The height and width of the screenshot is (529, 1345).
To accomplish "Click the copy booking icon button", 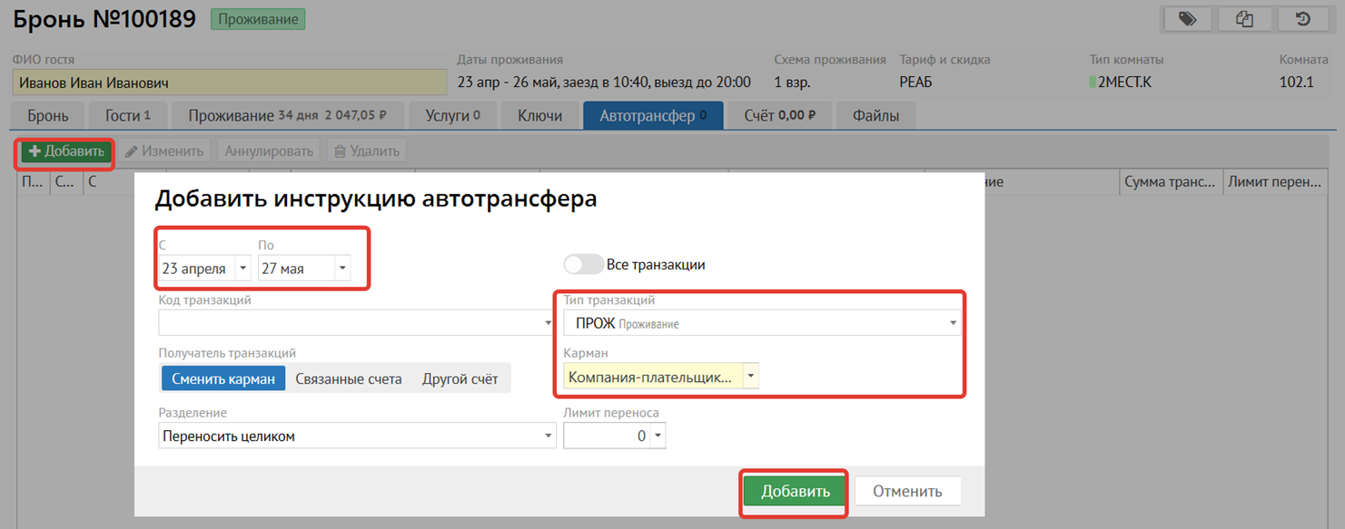I will tap(1244, 19).
